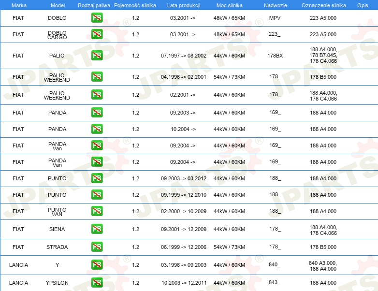The height and width of the screenshot is (291, 378).
Task: Select engine codes cell containing 178 B7.045
Action: click(x=323, y=55)
